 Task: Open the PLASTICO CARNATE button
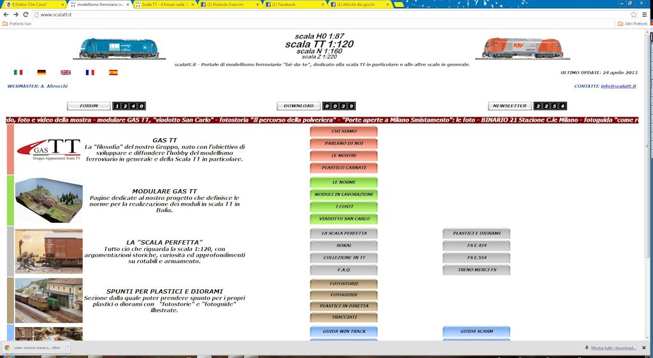344,168
